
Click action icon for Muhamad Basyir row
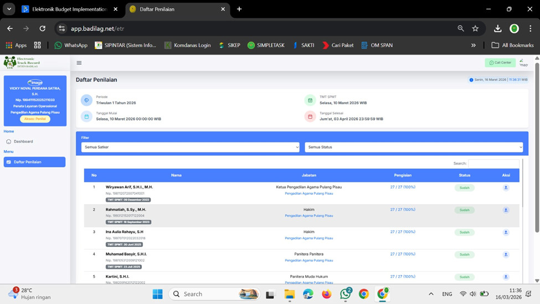(506, 255)
